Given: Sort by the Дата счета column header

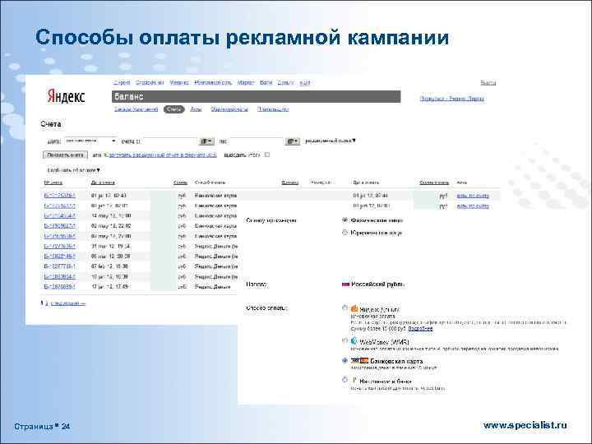Looking at the screenshot, I should [103, 183].
